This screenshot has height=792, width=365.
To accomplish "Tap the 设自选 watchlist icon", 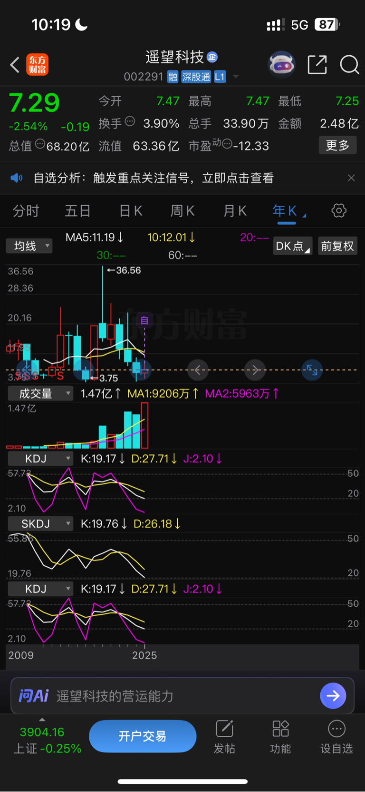I will (x=336, y=737).
